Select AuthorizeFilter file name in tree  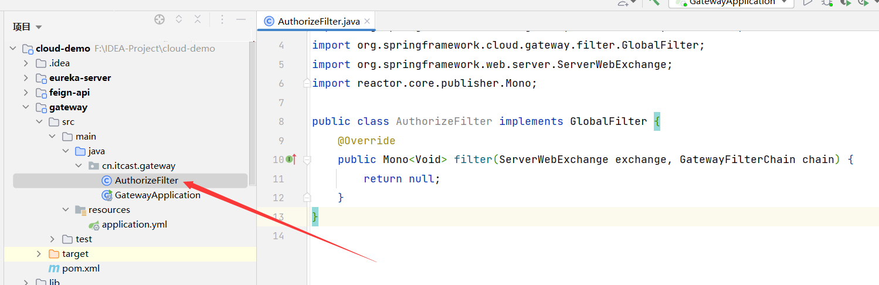point(147,181)
